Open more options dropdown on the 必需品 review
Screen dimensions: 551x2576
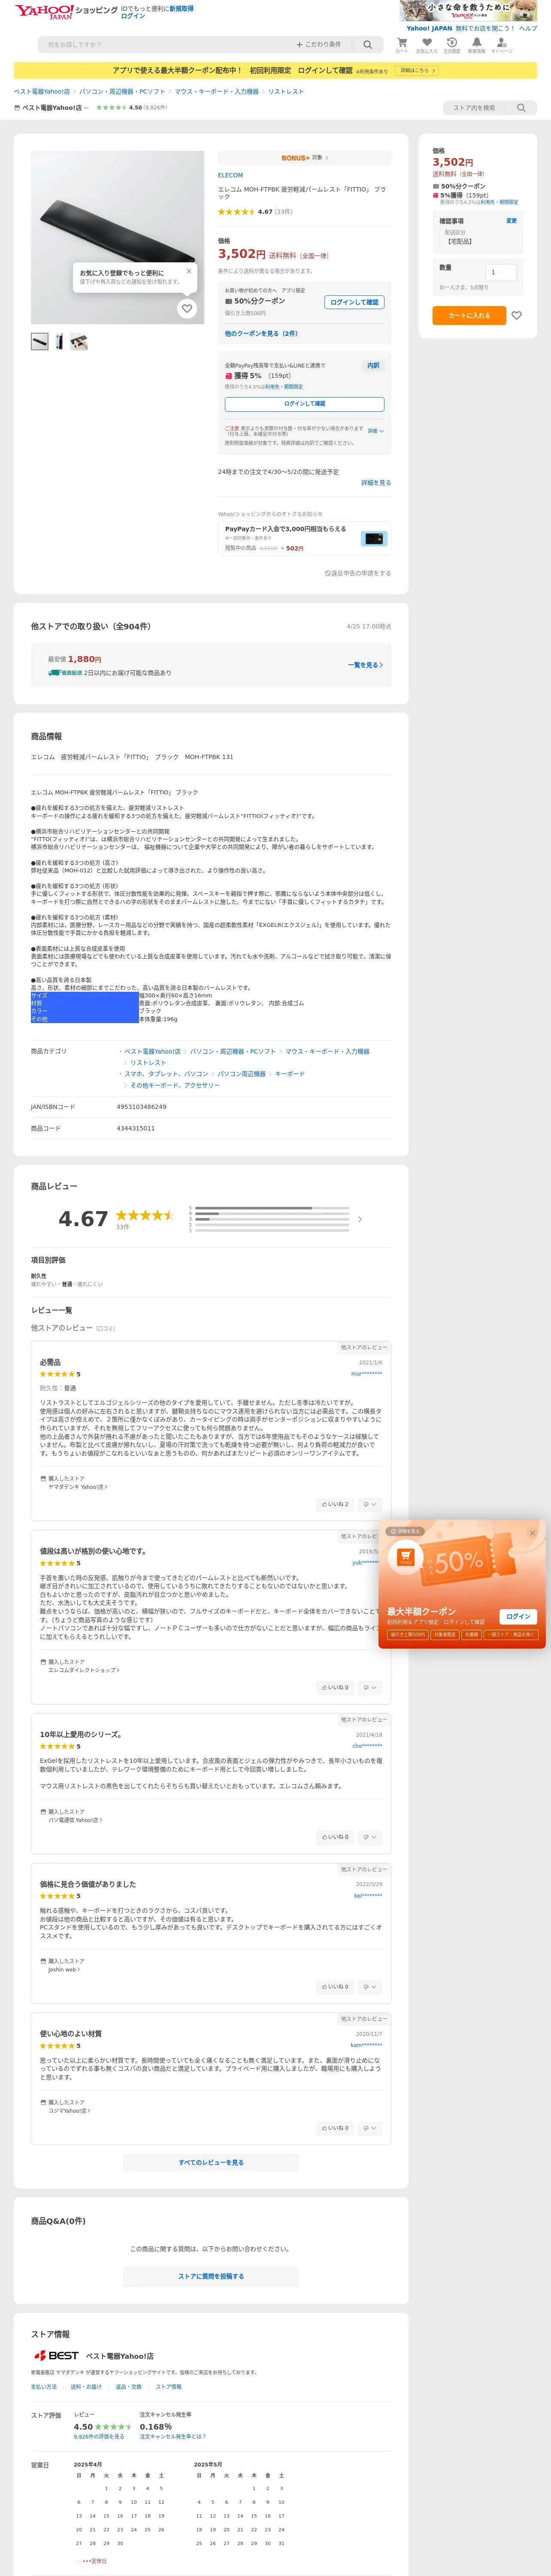click(370, 1504)
